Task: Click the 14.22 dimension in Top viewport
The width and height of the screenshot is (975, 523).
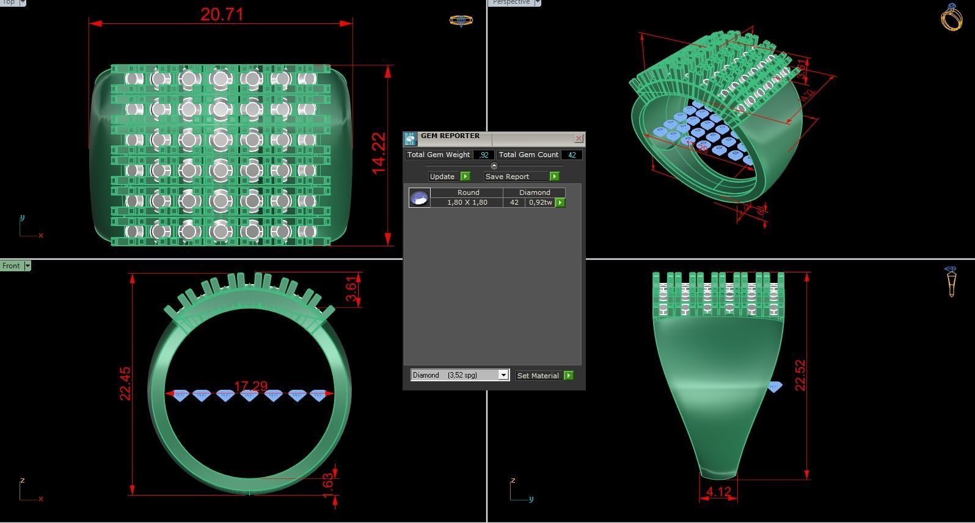Action: pos(379,153)
